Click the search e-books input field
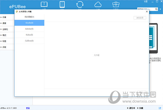 tap(146, 9)
